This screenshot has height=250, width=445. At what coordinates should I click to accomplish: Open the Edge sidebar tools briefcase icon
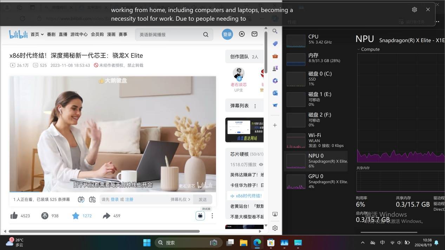[275, 56]
